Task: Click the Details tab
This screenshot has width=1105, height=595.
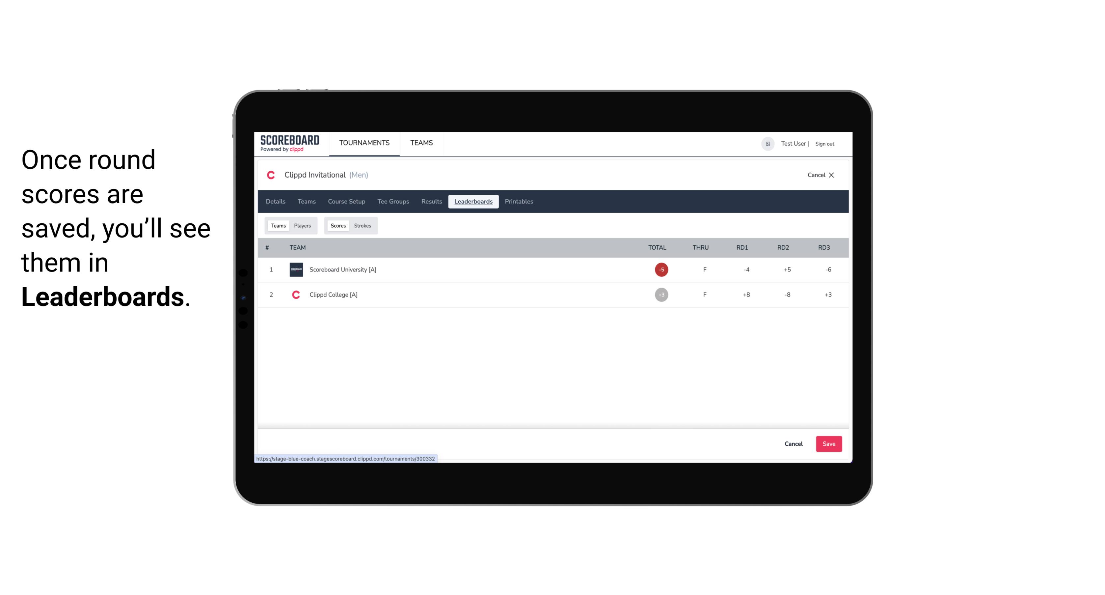Action: [275, 202]
